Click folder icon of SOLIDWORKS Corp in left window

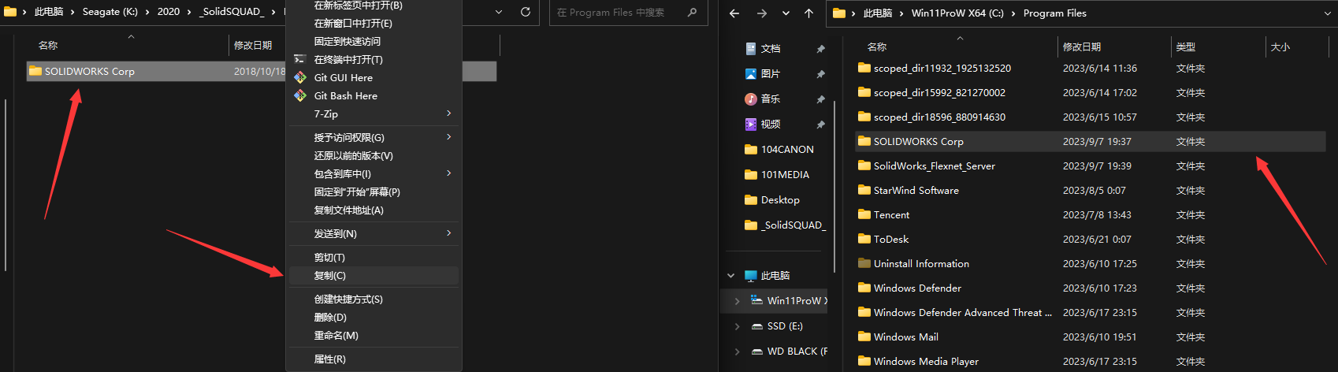35,71
